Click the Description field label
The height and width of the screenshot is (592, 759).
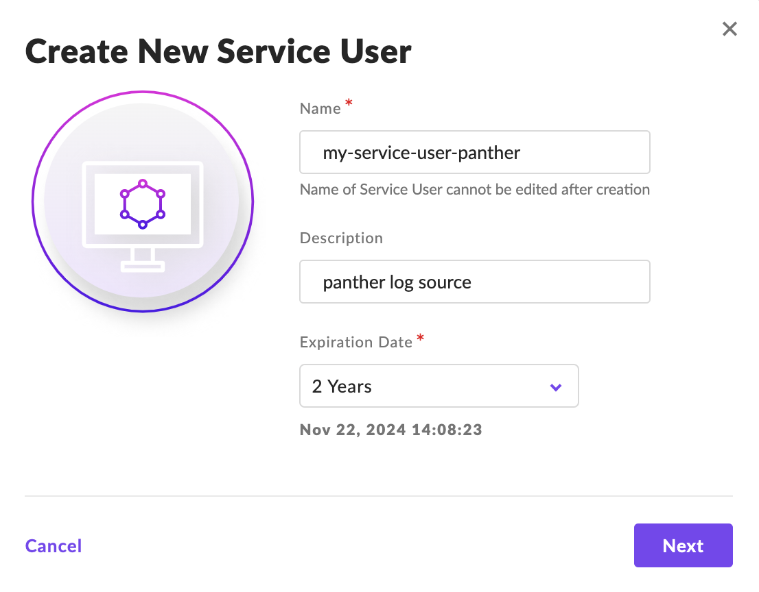(x=341, y=238)
